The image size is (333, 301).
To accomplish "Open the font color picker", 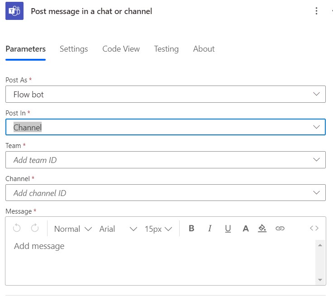I will pyautogui.click(x=246, y=229).
